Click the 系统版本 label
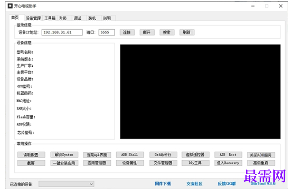 click(x=25, y=59)
